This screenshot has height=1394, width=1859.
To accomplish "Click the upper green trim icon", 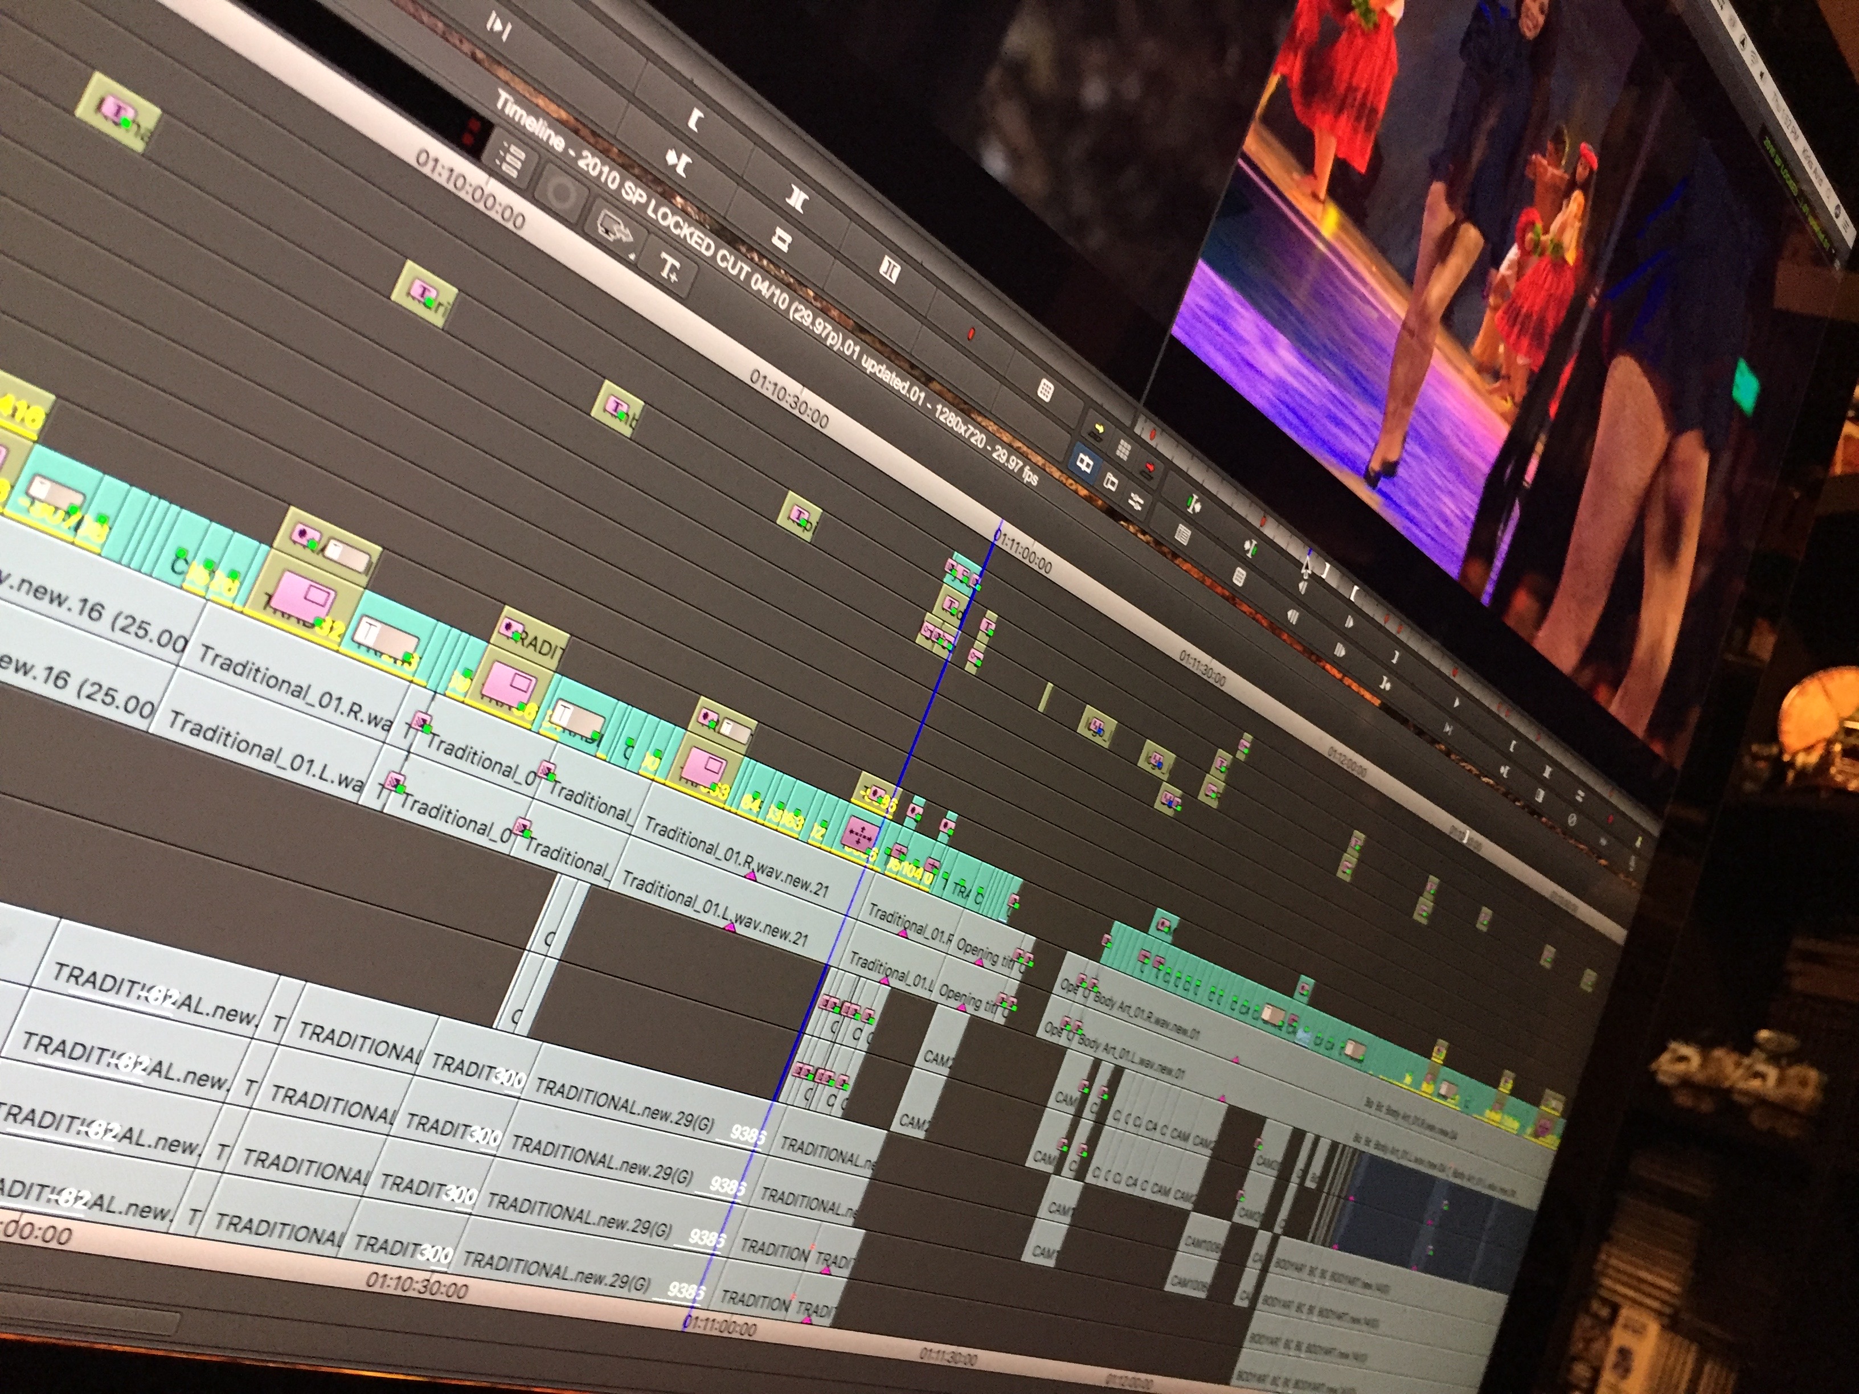I will click(x=1194, y=505).
